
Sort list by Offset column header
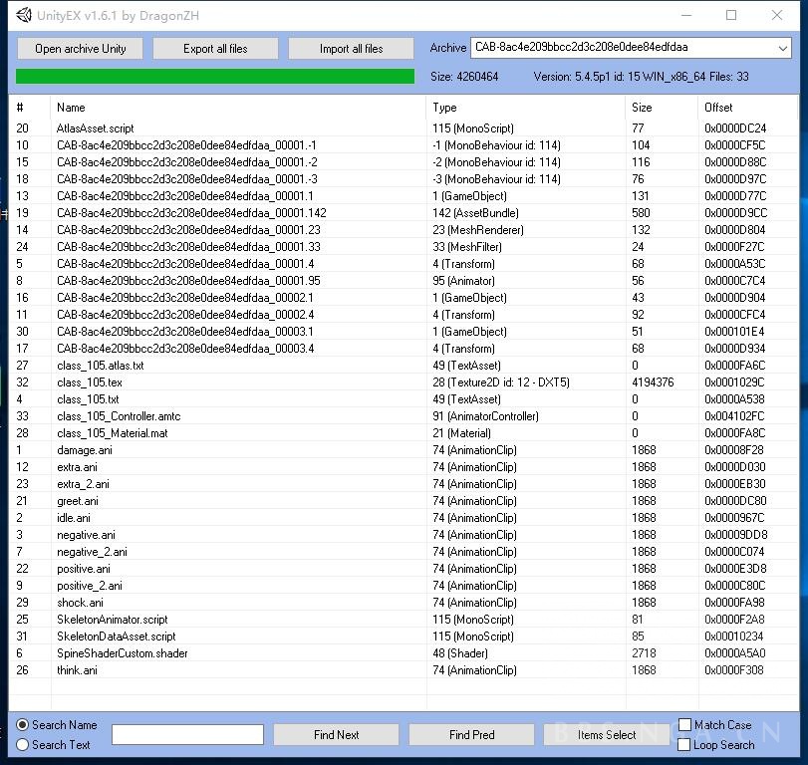coord(717,108)
